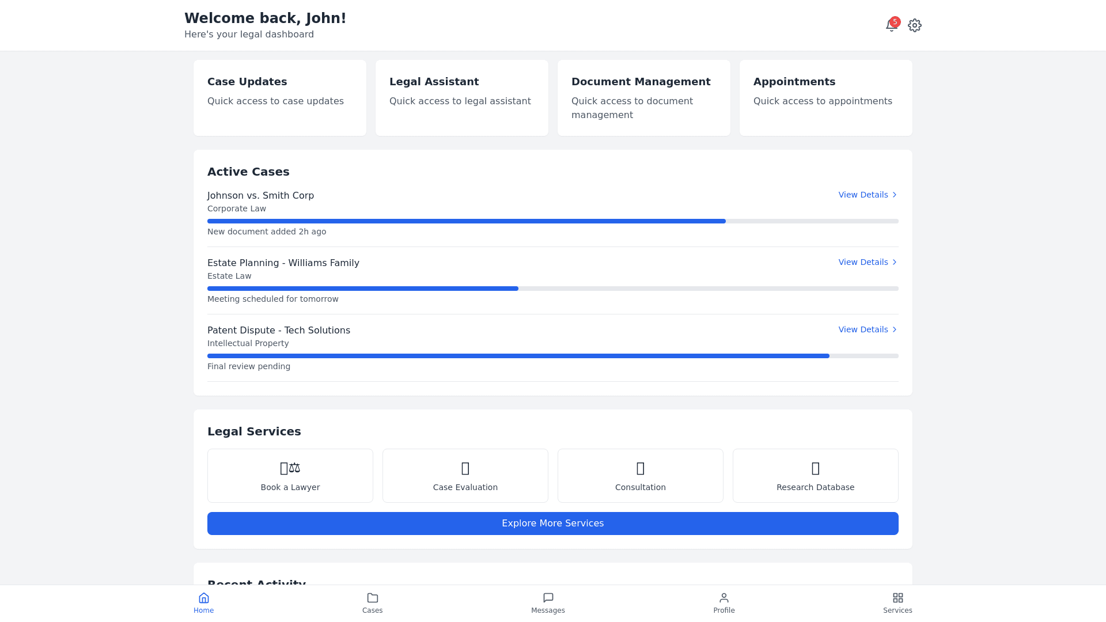
Task: Open the notifications bell icon
Action: 891,25
